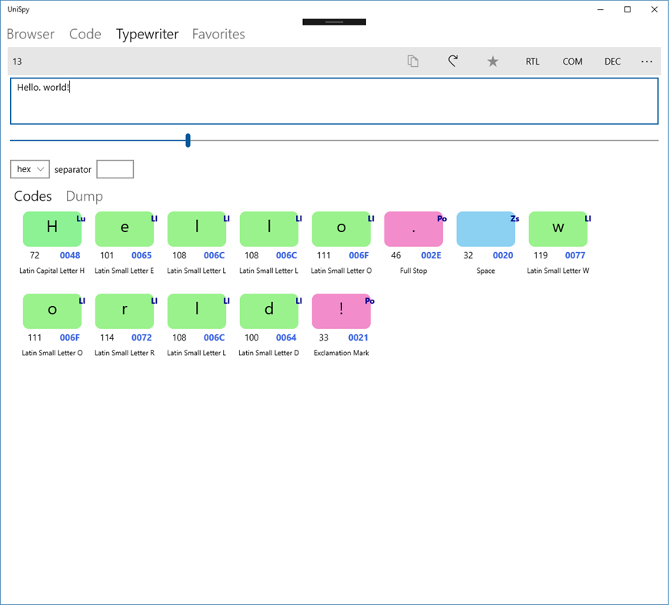Toggle DEC numeric representation
669x605 pixels.
(x=612, y=61)
